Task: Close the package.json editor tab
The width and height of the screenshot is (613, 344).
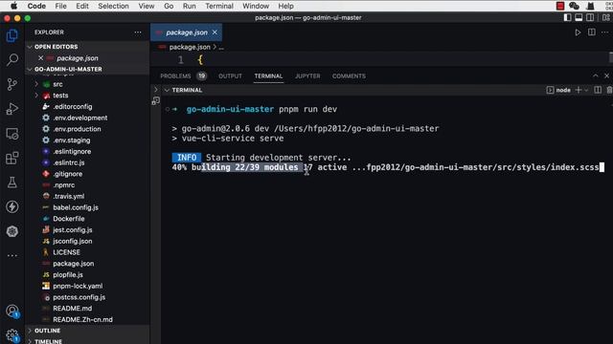Action: [215, 32]
